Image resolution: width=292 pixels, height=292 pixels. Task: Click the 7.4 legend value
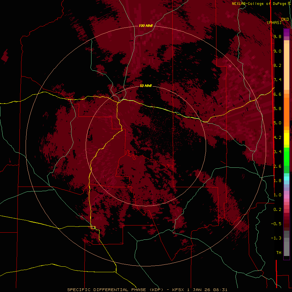pyautogui.click(x=277, y=80)
